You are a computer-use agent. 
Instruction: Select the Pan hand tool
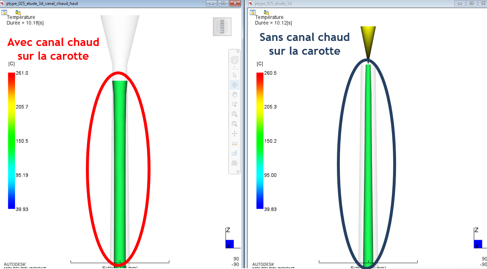point(234,95)
